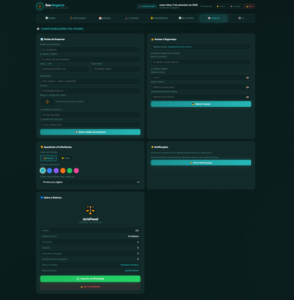Pick the teal accent color swatch

pyautogui.click(x=43, y=170)
